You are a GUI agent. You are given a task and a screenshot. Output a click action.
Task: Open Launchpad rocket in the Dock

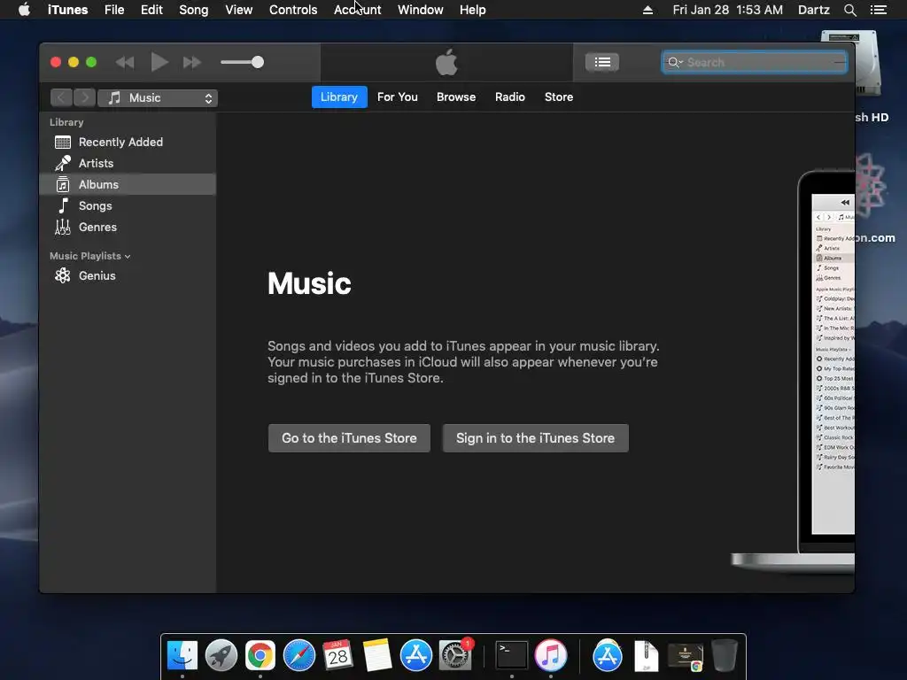tap(221, 655)
